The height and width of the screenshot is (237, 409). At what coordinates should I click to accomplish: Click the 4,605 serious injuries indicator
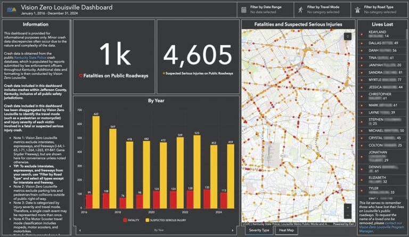(x=198, y=56)
